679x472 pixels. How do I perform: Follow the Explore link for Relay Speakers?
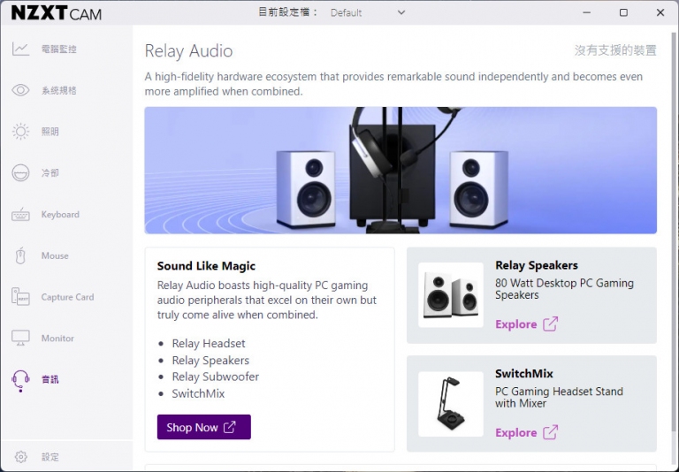(x=527, y=324)
